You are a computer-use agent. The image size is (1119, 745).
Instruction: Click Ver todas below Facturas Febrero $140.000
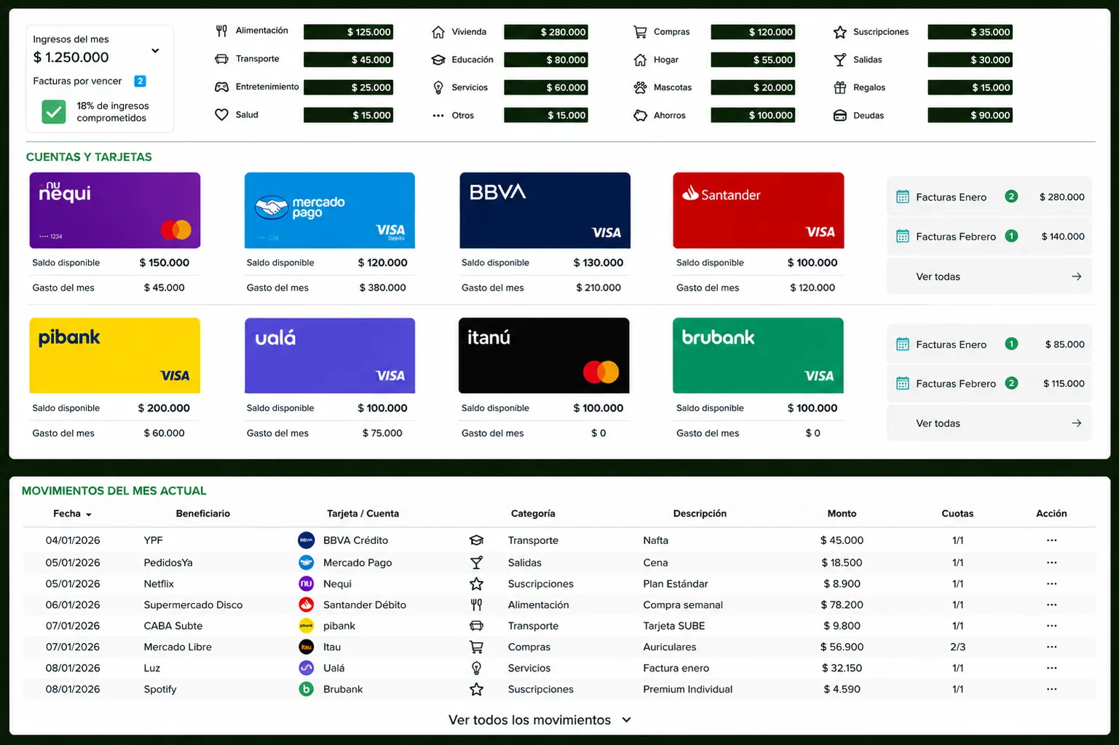[989, 277]
